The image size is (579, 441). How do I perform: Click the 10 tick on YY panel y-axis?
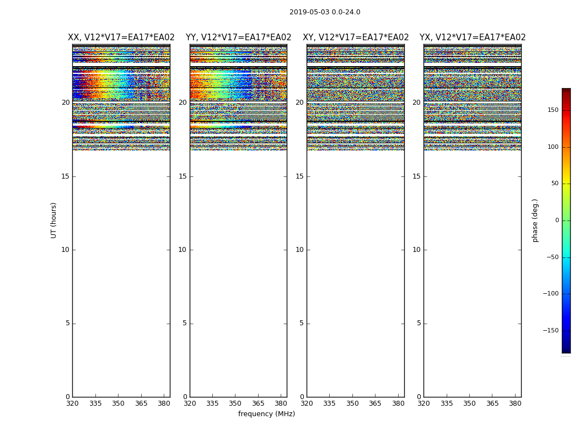click(183, 250)
